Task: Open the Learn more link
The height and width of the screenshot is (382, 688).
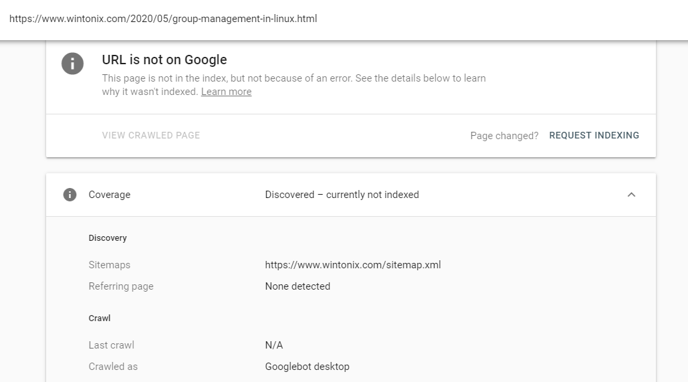Action: (x=226, y=92)
